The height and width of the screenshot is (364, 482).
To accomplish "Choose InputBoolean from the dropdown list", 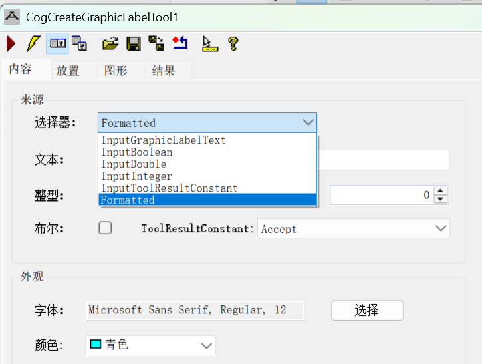I will click(x=207, y=152).
